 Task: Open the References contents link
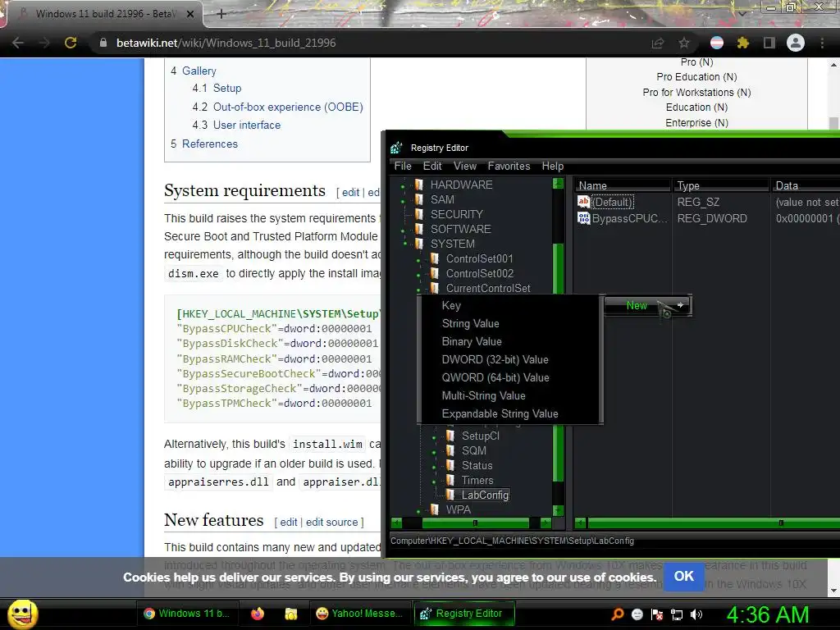point(210,144)
